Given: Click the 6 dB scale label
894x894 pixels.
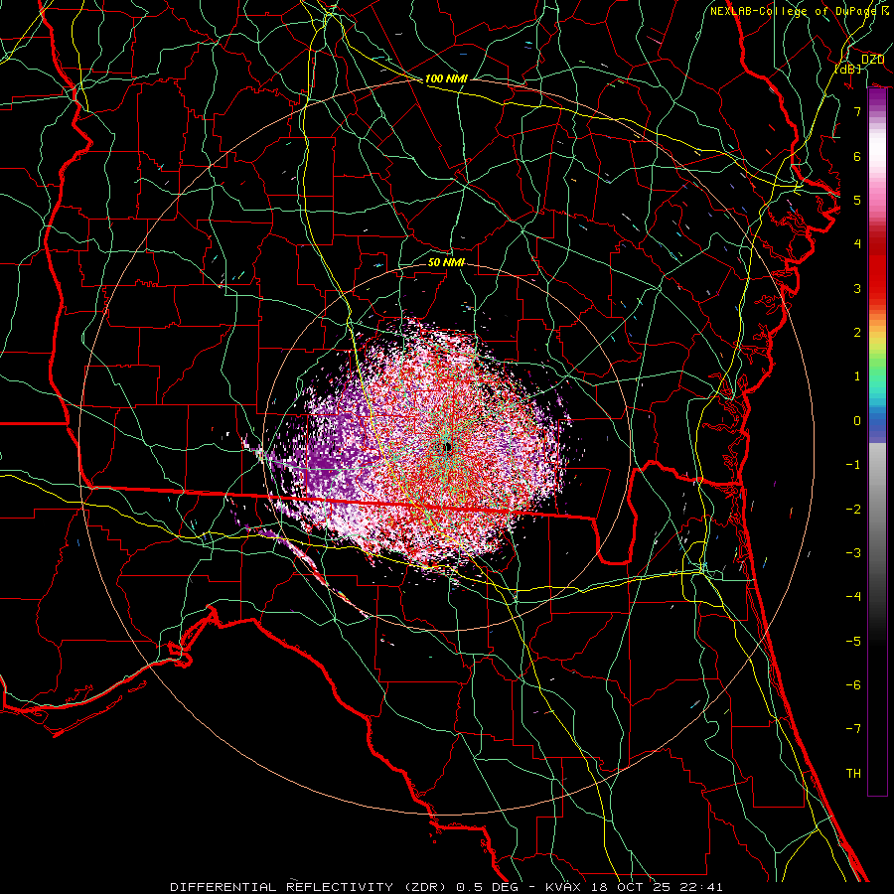Looking at the screenshot, I should click(x=857, y=156).
